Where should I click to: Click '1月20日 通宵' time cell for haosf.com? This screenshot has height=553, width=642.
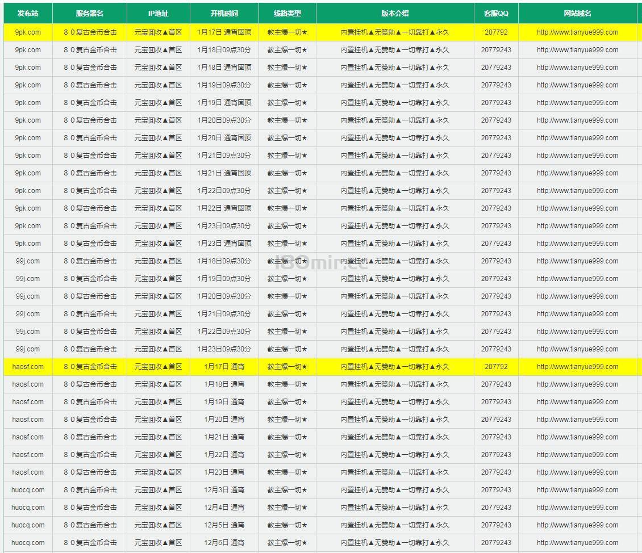(224, 419)
